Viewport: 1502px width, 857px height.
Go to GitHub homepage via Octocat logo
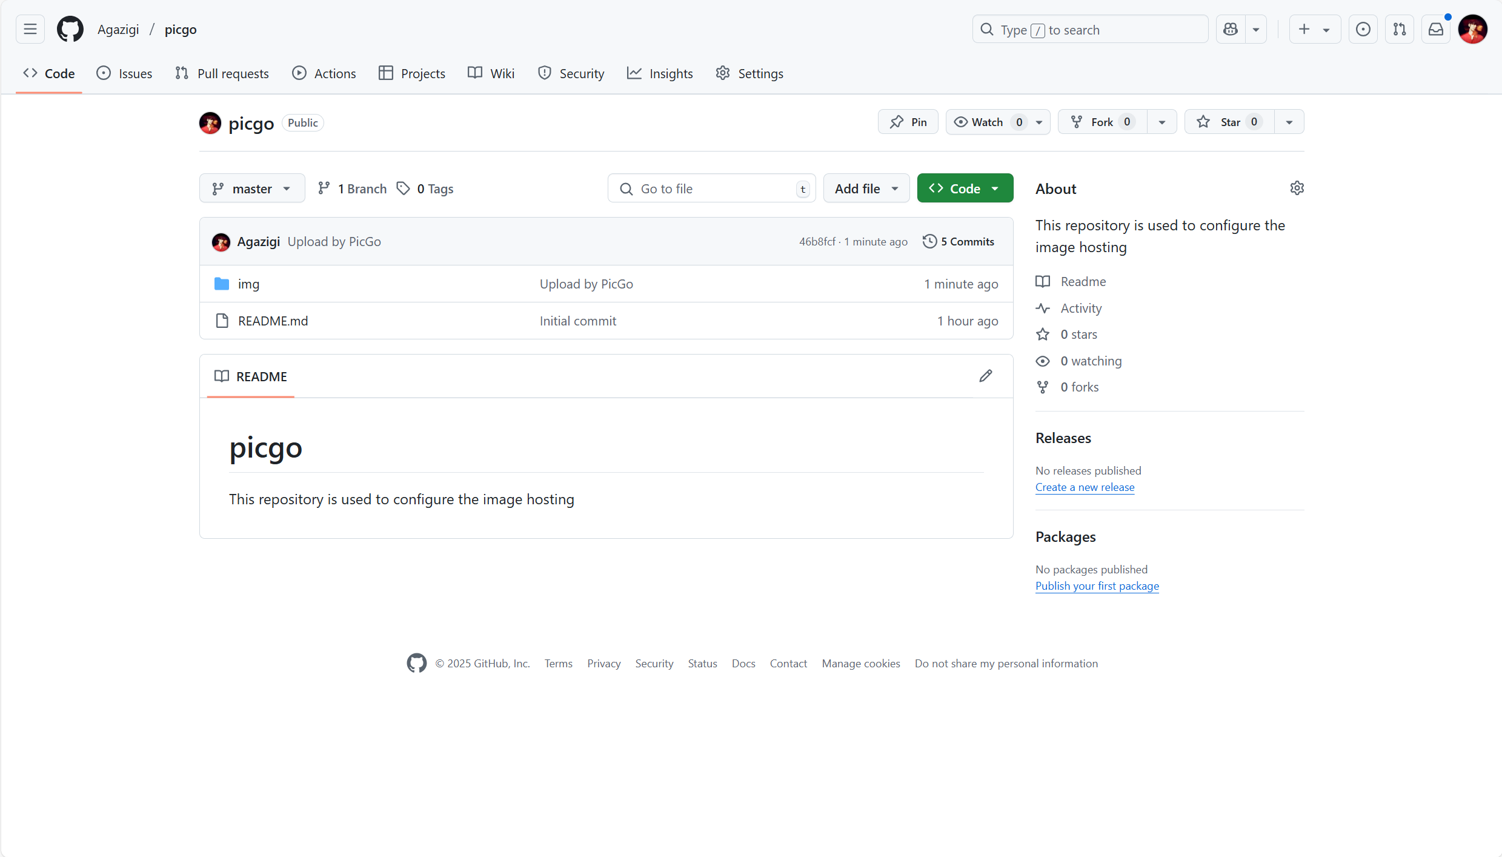(x=70, y=29)
